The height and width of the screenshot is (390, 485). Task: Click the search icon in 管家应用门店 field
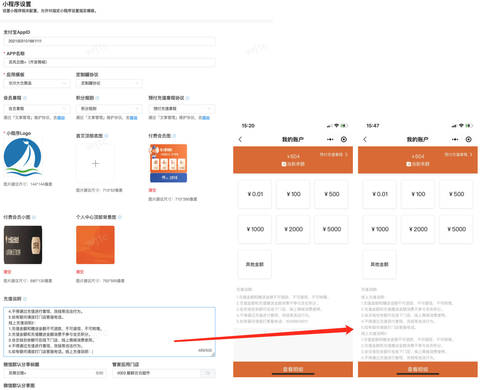(x=208, y=373)
